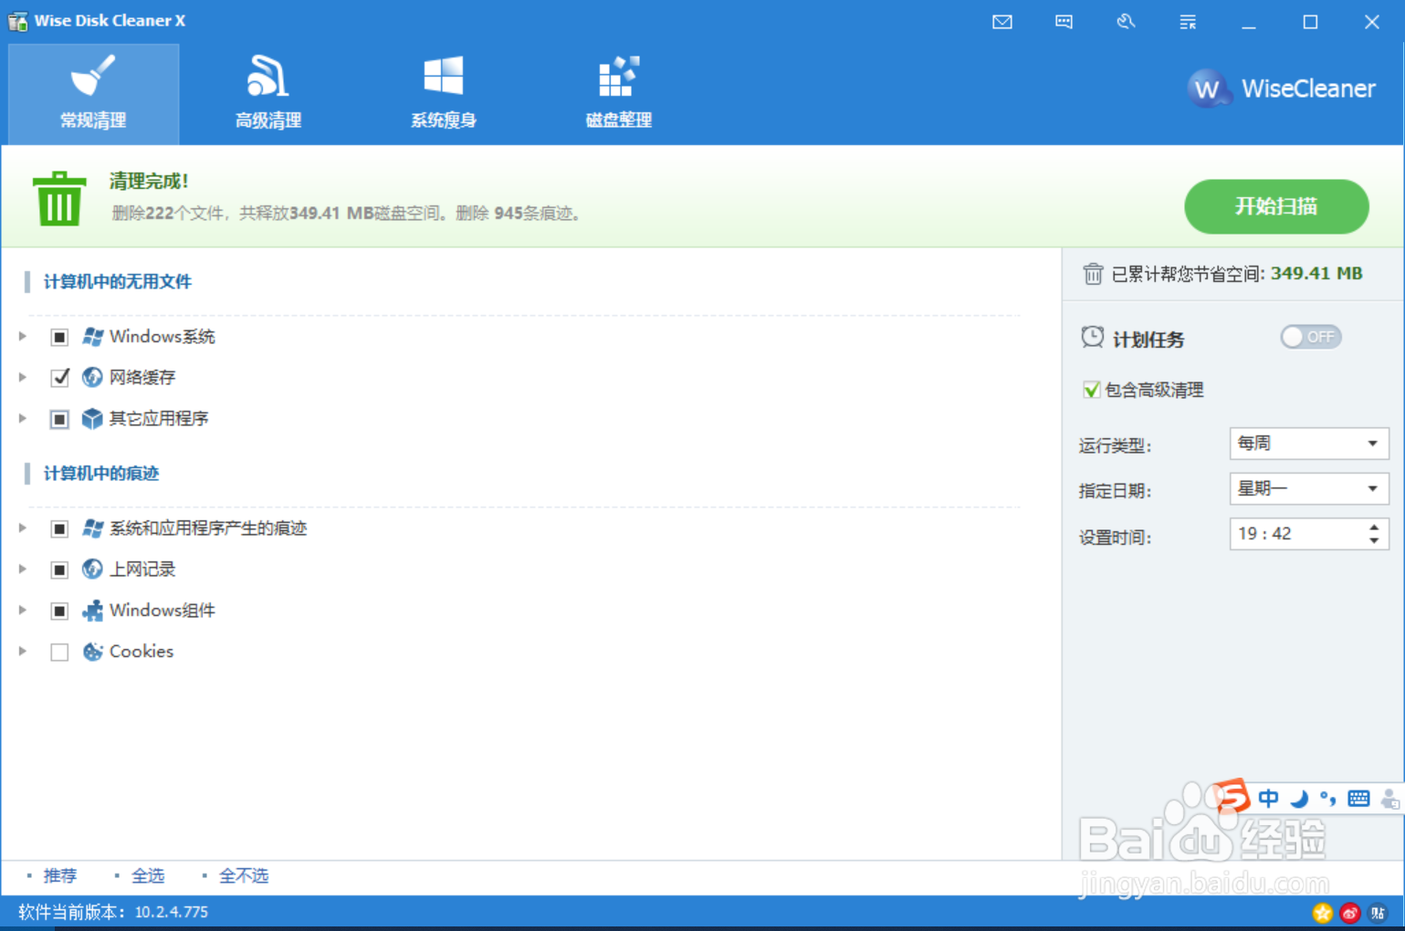
Task: Click the 上网记录 globe icon
Action: [92, 569]
